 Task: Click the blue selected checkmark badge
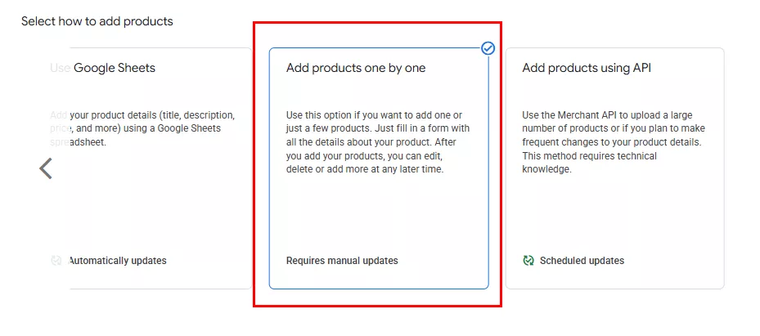(x=488, y=48)
